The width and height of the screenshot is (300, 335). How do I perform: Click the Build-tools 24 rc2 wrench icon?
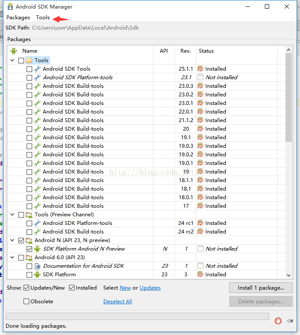[x=37, y=232]
